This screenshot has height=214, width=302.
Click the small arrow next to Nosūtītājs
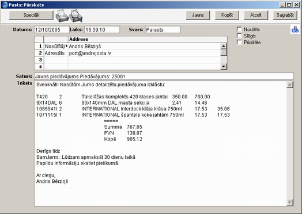[67, 46]
